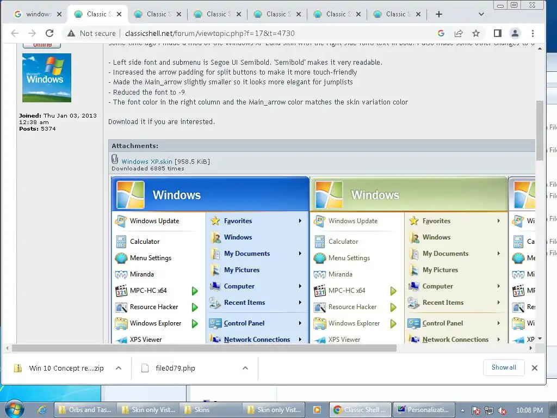This screenshot has width=557, height=418.
Task: Select the first Classic Shell tab
Action: 98,14
